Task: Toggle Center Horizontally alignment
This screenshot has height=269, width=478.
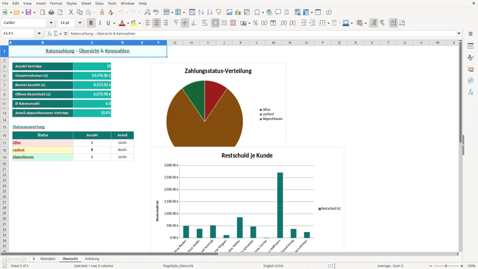Action: [157, 23]
